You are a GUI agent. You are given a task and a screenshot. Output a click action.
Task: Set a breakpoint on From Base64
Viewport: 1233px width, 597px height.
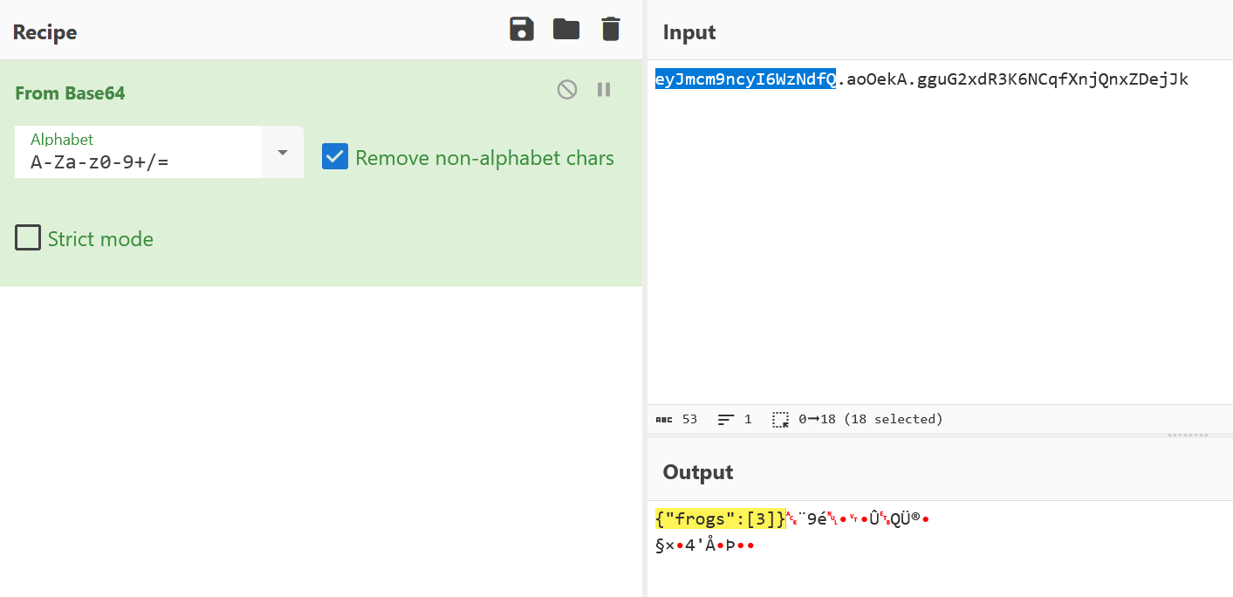coord(604,89)
